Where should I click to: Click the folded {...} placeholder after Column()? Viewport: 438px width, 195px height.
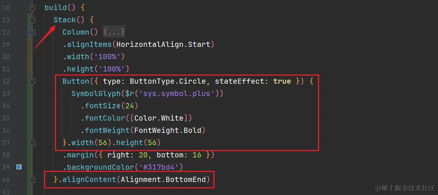tap(114, 32)
